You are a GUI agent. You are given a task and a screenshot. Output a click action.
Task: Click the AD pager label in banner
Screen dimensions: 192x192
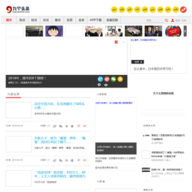click(124, 42)
